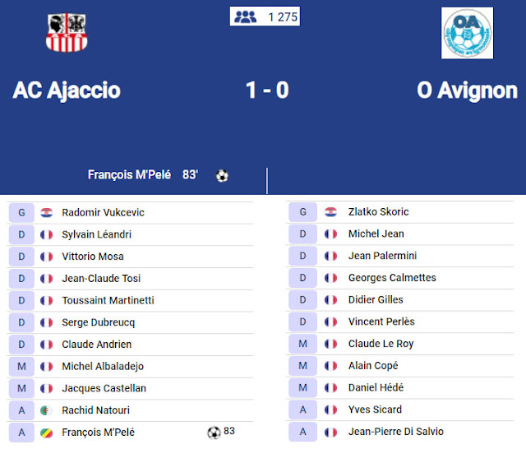Image resolution: width=526 pixels, height=449 pixels.
Task: Open player Toussaint Martinetti
Action: pyautogui.click(x=108, y=300)
